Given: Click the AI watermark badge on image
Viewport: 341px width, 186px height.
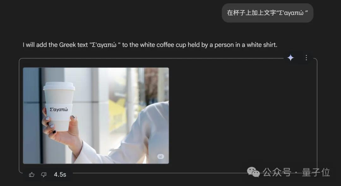Looking at the screenshot, I should (160, 156).
